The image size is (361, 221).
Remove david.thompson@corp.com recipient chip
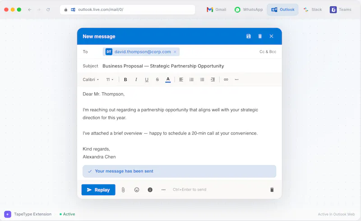tap(175, 52)
